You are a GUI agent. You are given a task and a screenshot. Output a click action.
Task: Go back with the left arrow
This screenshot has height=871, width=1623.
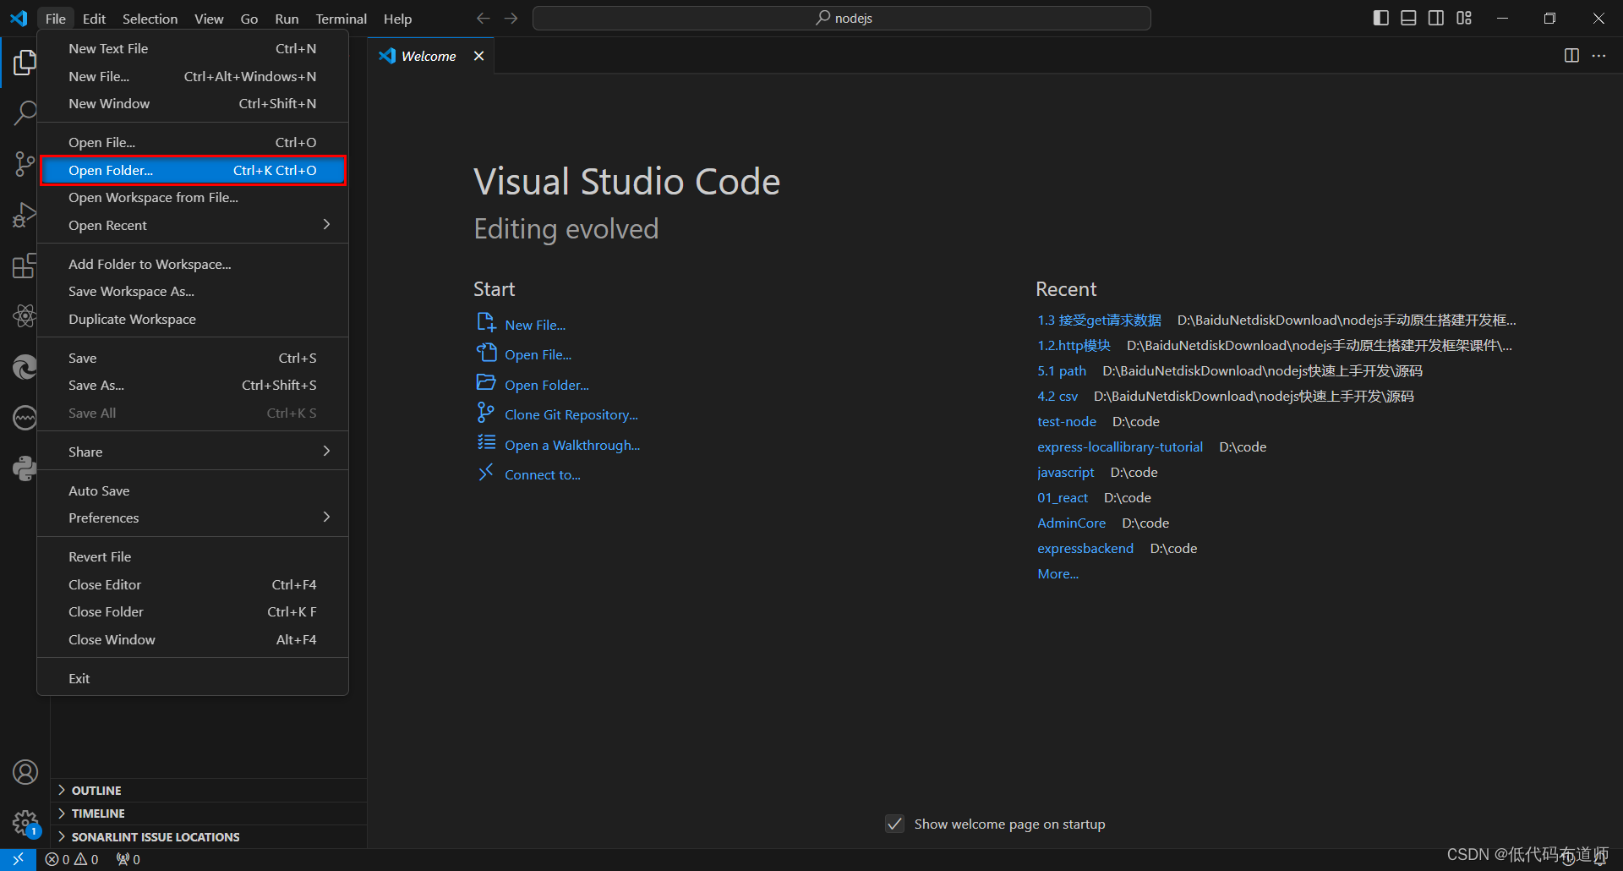[x=483, y=19]
